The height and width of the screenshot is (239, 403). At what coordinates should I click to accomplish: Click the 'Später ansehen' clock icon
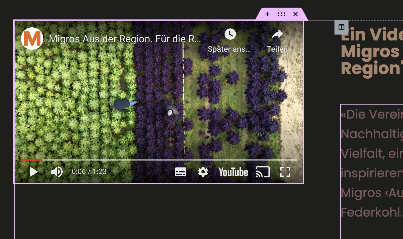(x=230, y=34)
